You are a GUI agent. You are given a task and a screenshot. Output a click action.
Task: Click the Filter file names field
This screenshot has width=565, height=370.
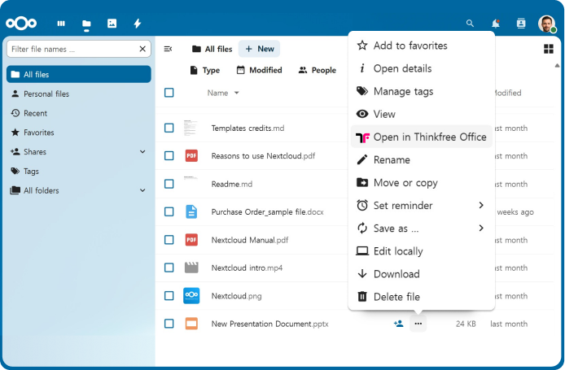[x=73, y=49]
